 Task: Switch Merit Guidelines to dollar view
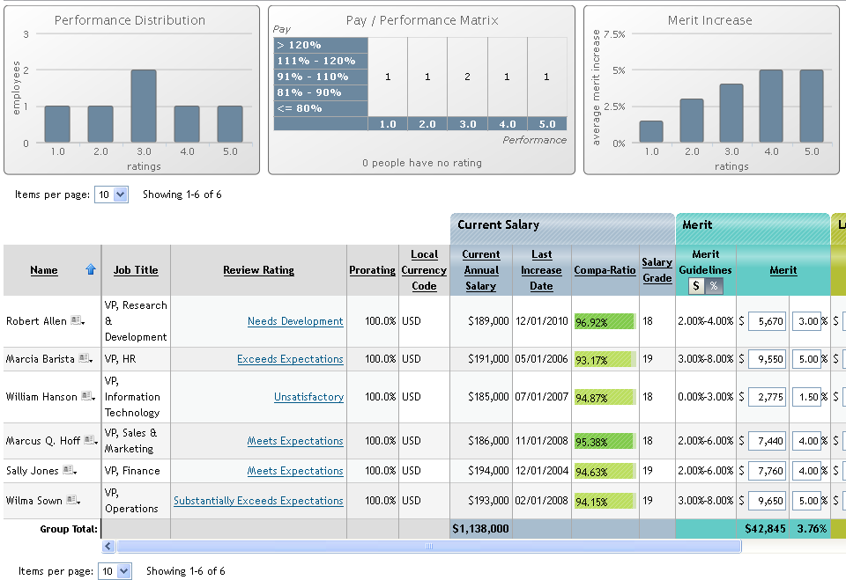[x=695, y=286]
